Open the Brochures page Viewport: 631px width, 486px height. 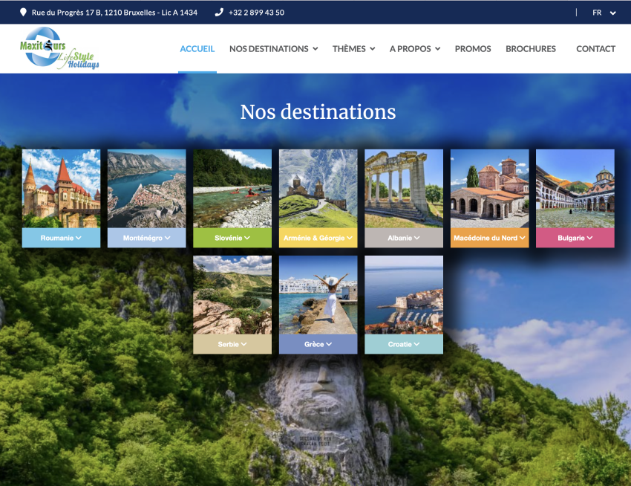click(530, 49)
